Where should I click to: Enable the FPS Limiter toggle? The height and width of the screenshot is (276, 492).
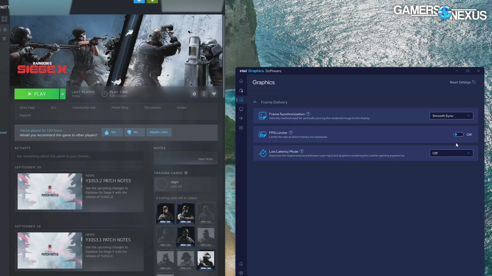(458, 135)
